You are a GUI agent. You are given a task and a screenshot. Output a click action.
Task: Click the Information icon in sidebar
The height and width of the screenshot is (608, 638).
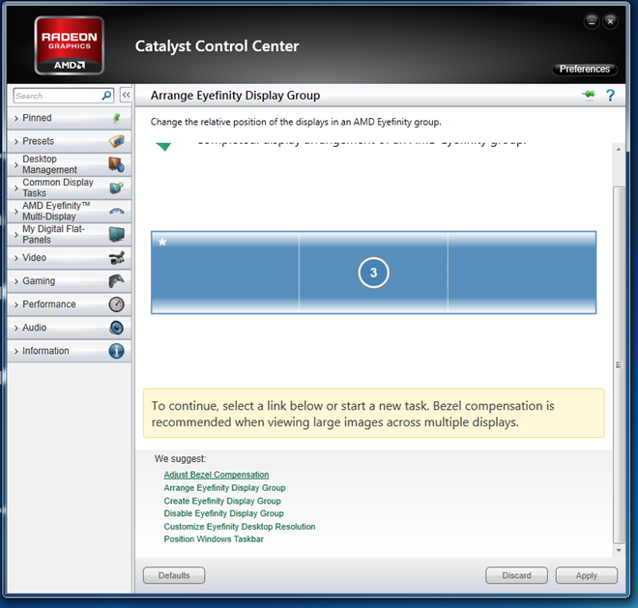(x=116, y=351)
